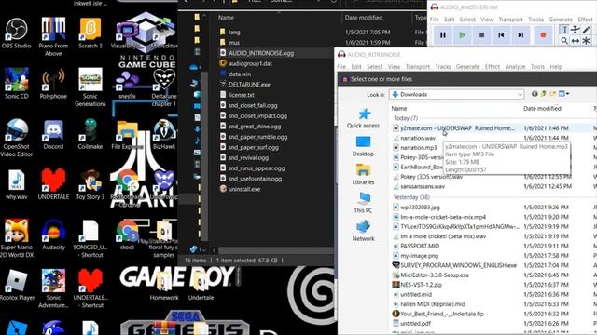Viewport: 597px width, 335px height.
Task: Select sanssanssans.wav in file dialog
Action: (423, 186)
